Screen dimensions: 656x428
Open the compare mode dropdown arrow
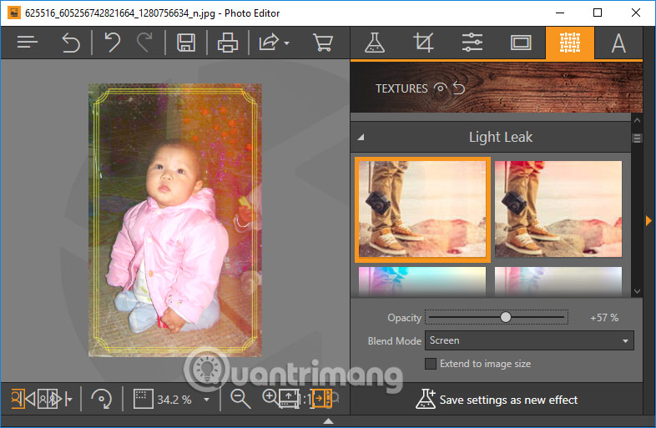[x=68, y=399]
